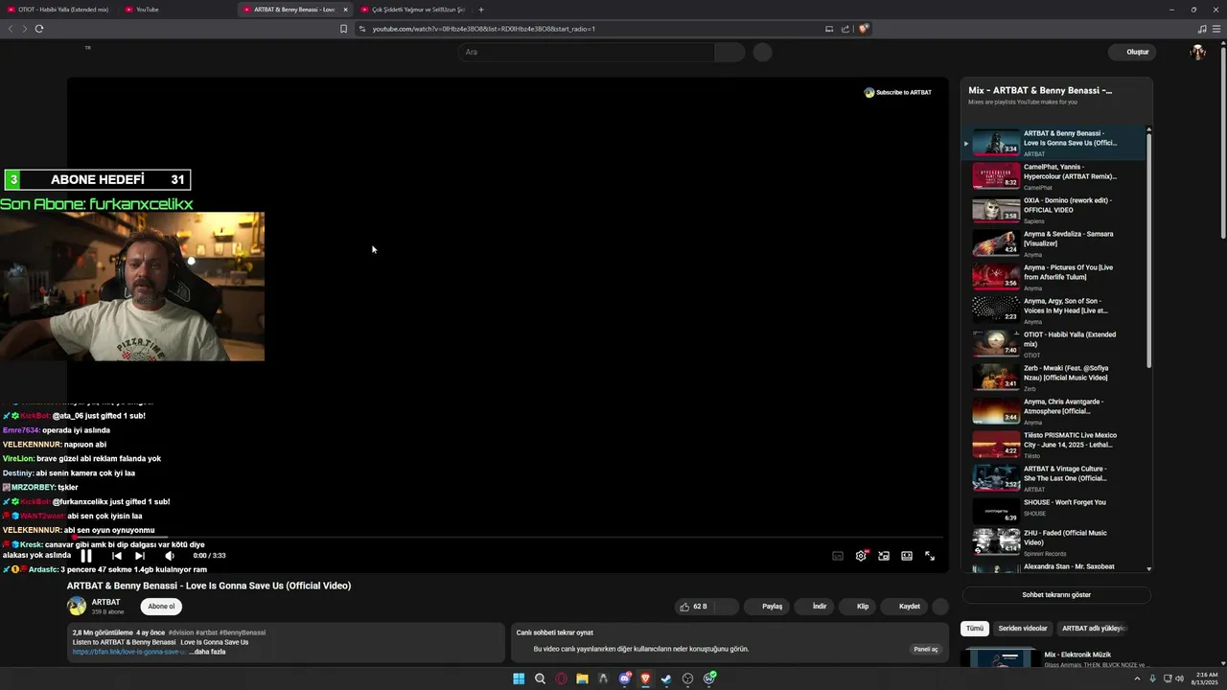This screenshot has width=1227, height=690.
Task: Play Zerb - Mwaki official video from playlist
Action: coord(1054,378)
